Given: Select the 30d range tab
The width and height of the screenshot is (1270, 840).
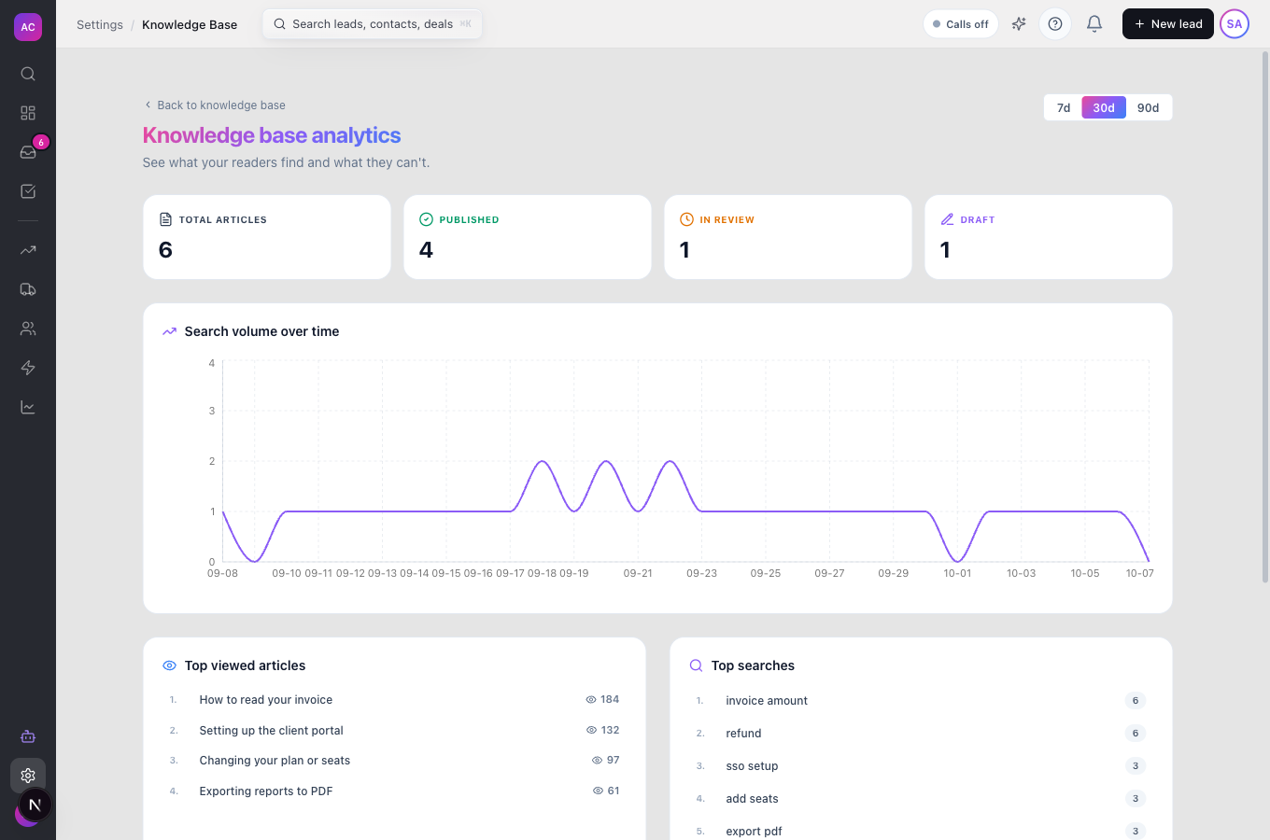Looking at the screenshot, I should [x=1104, y=107].
